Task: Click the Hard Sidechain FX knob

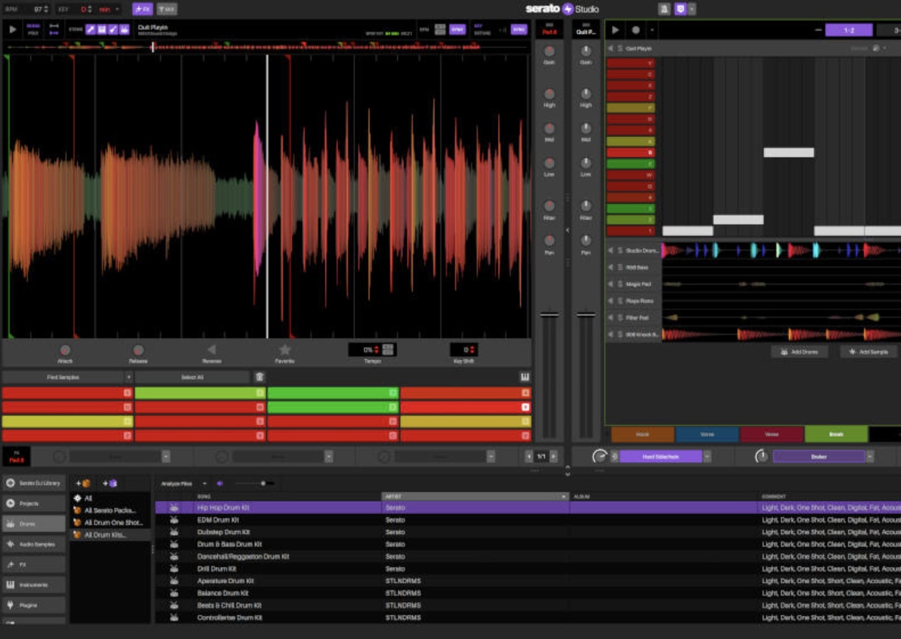Action: click(x=599, y=456)
